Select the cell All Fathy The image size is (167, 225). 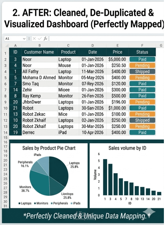tap(40, 71)
